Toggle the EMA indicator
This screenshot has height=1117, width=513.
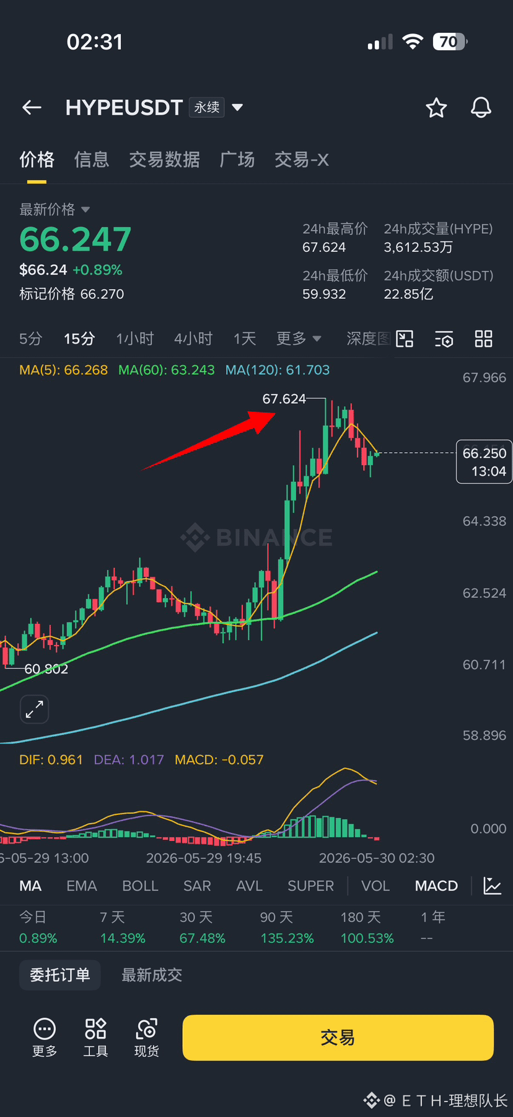tap(82, 886)
